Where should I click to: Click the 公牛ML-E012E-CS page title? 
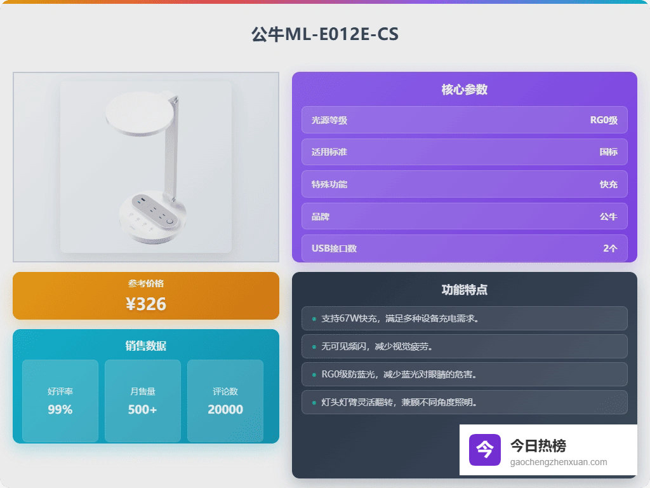[x=324, y=34]
